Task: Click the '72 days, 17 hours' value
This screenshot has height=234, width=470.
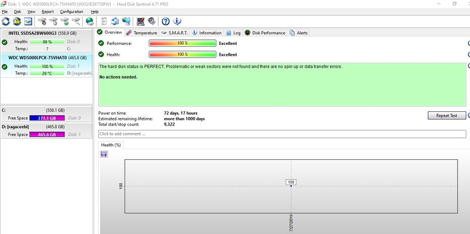Action: (181, 113)
